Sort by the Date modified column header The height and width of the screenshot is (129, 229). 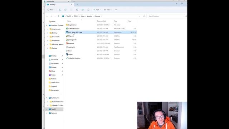point(101,21)
